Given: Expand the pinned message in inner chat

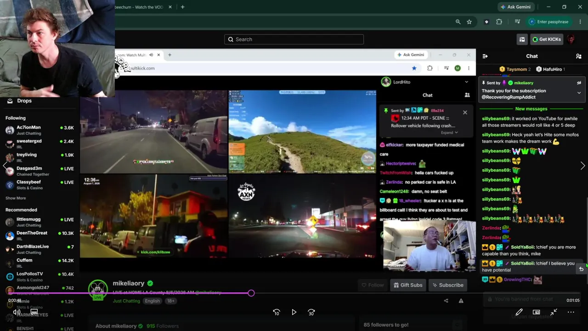Looking at the screenshot, I should pyautogui.click(x=449, y=133).
